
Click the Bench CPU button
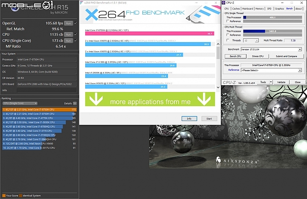click(235, 56)
